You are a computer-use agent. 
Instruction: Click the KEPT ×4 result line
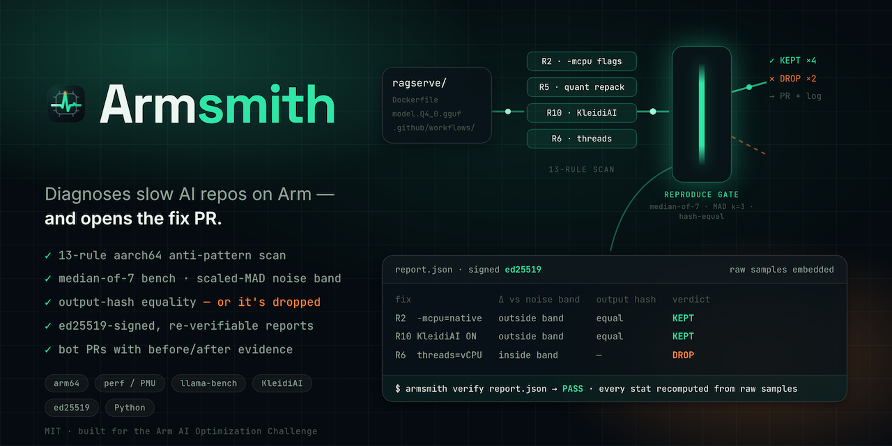pyautogui.click(x=792, y=61)
